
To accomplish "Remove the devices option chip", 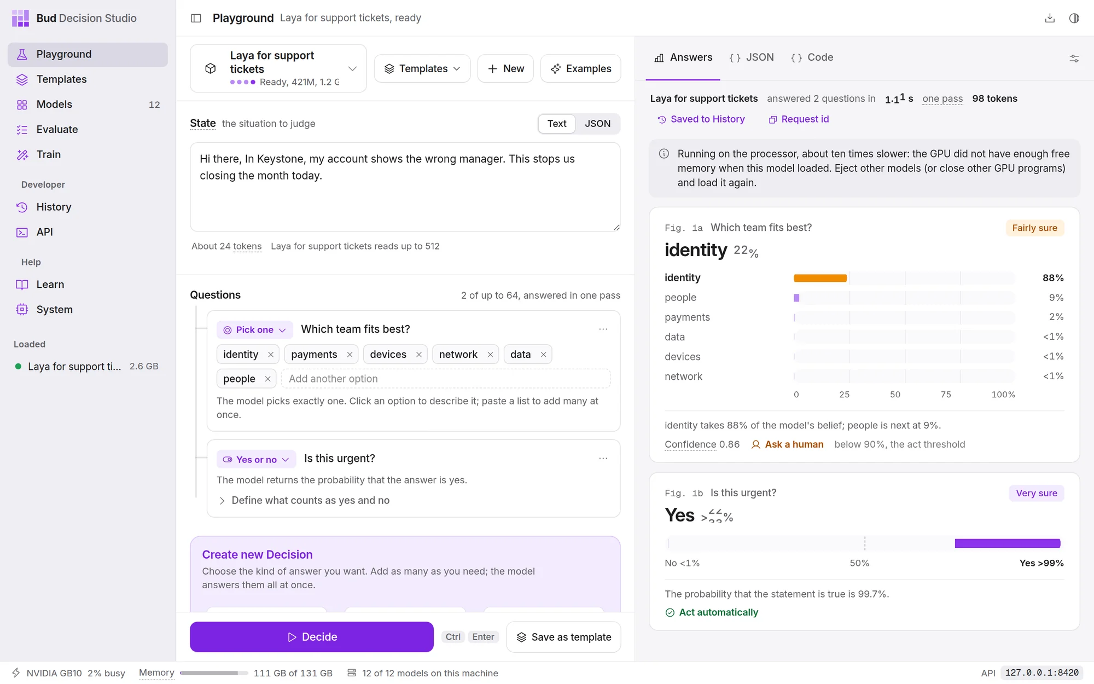I will [x=419, y=355].
